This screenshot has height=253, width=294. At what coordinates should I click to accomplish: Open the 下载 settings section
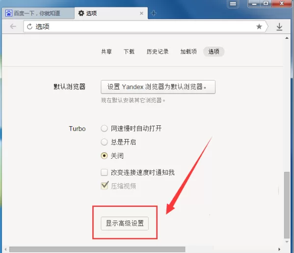click(x=129, y=52)
